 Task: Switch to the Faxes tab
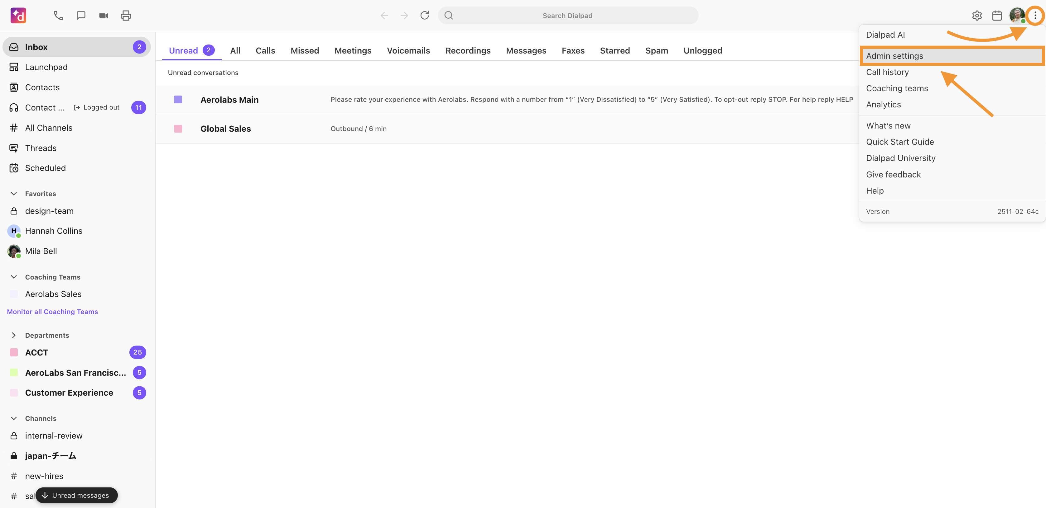tap(573, 50)
